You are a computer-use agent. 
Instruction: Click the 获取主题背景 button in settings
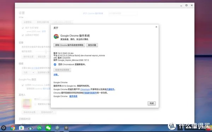[43, 22]
